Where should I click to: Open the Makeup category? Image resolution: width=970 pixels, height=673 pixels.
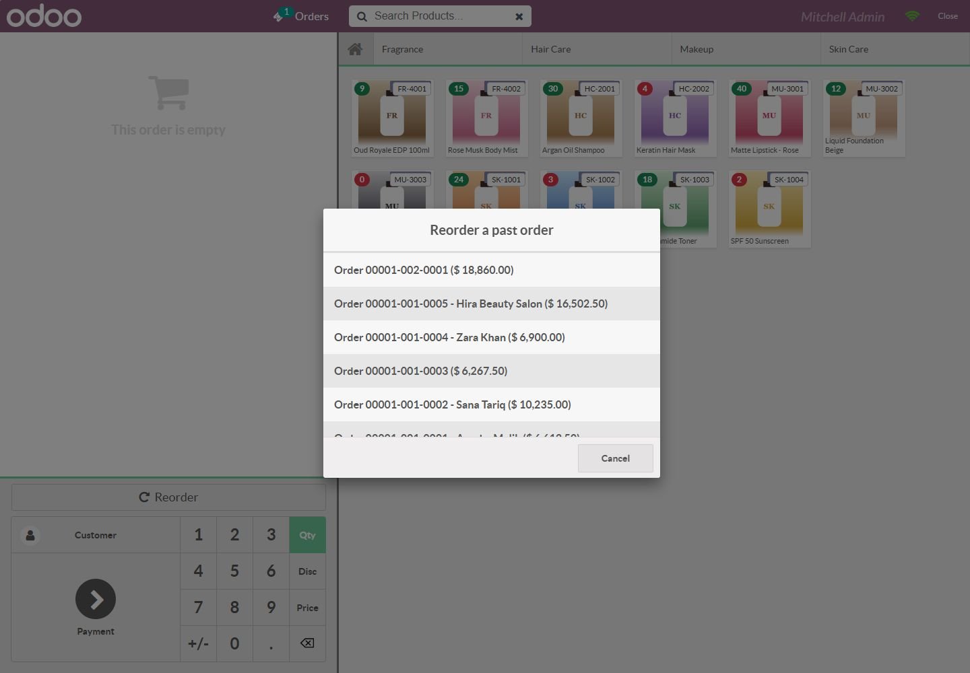coord(746,49)
